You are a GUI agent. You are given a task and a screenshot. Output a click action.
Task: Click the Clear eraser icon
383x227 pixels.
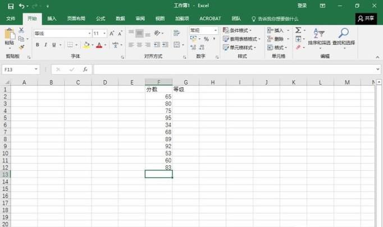pos(298,47)
